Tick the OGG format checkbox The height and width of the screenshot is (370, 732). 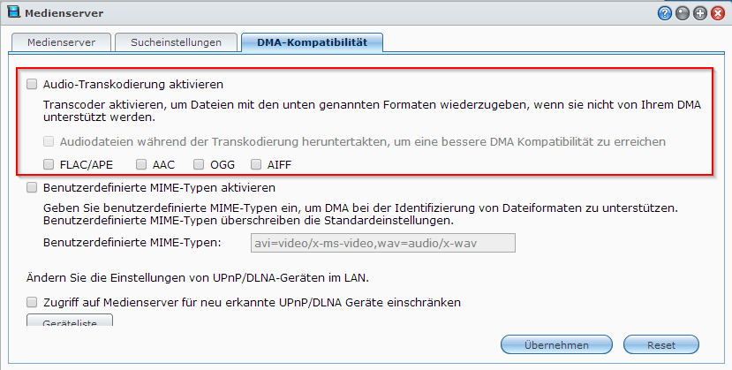[200, 164]
